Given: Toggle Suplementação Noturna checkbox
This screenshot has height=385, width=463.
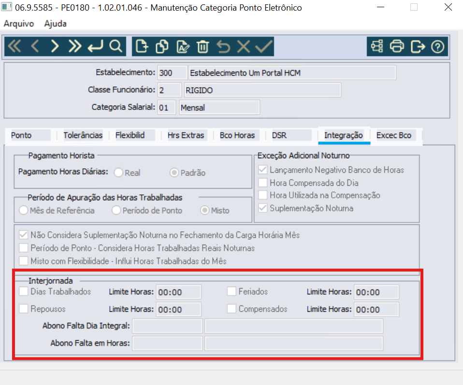Looking at the screenshot, I should tap(263, 208).
